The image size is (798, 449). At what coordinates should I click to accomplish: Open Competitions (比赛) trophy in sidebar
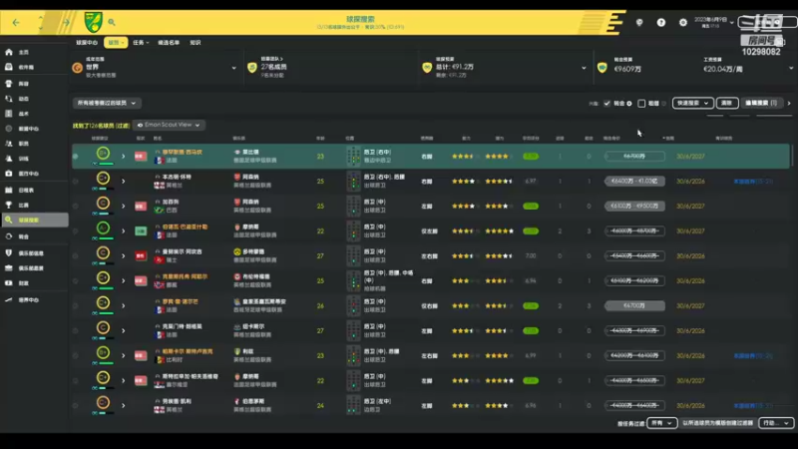click(x=34, y=206)
